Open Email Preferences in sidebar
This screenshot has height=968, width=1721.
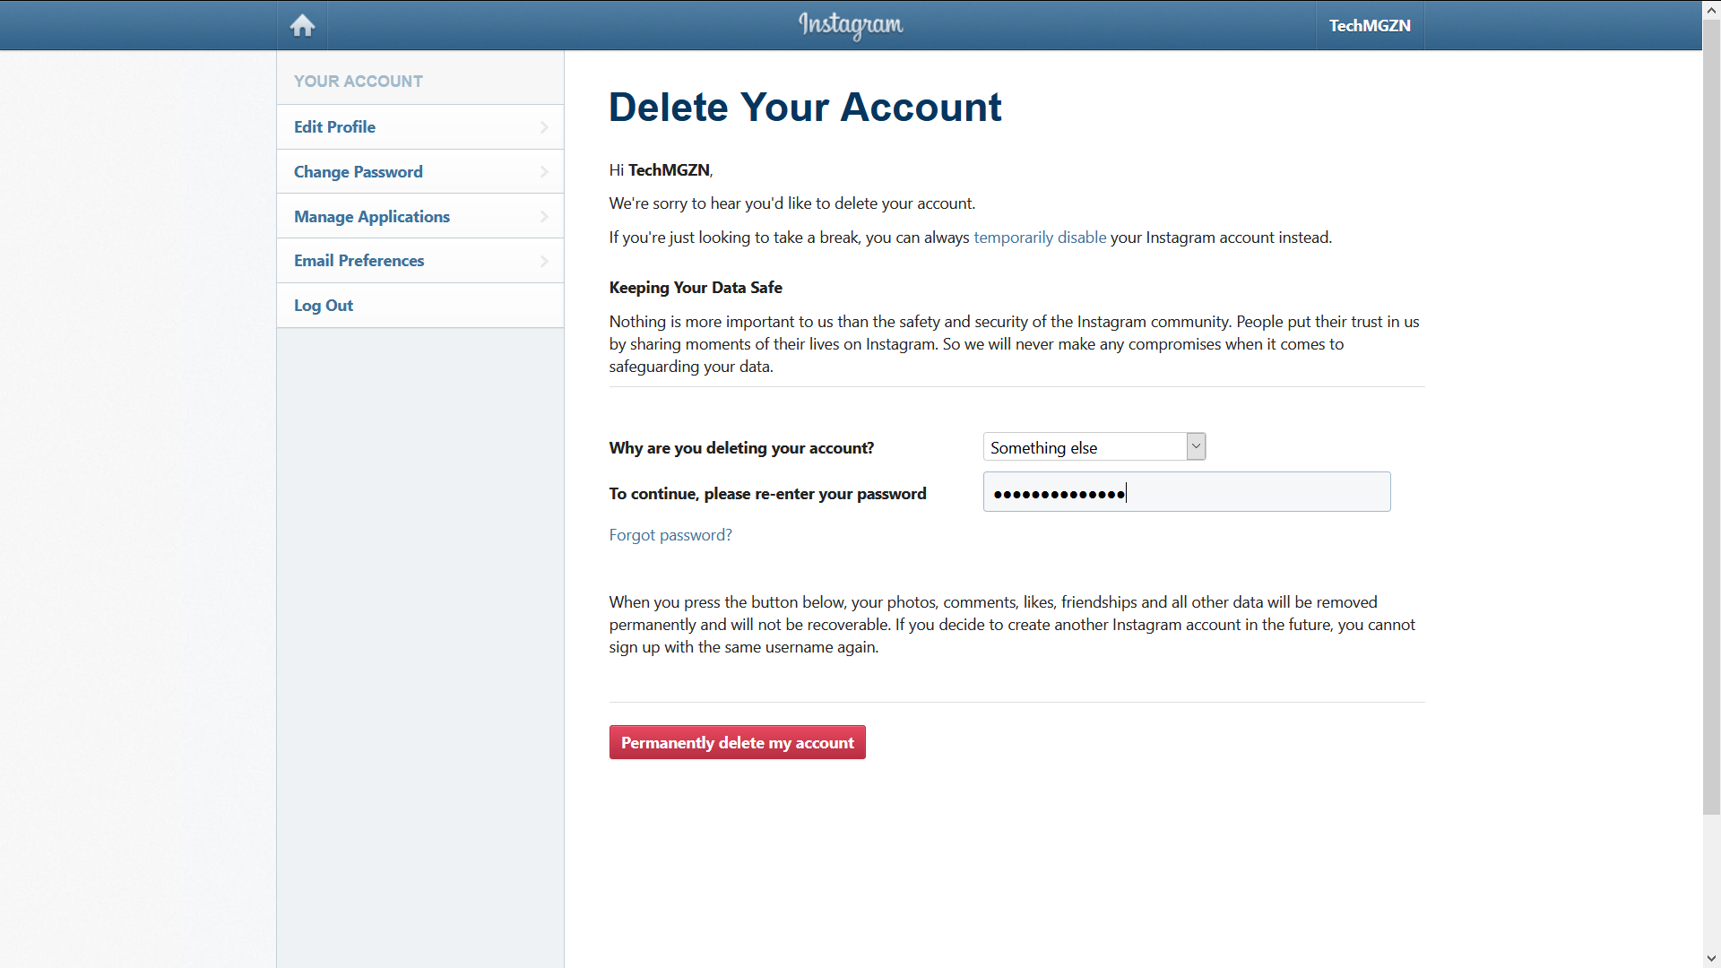tap(420, 260)
